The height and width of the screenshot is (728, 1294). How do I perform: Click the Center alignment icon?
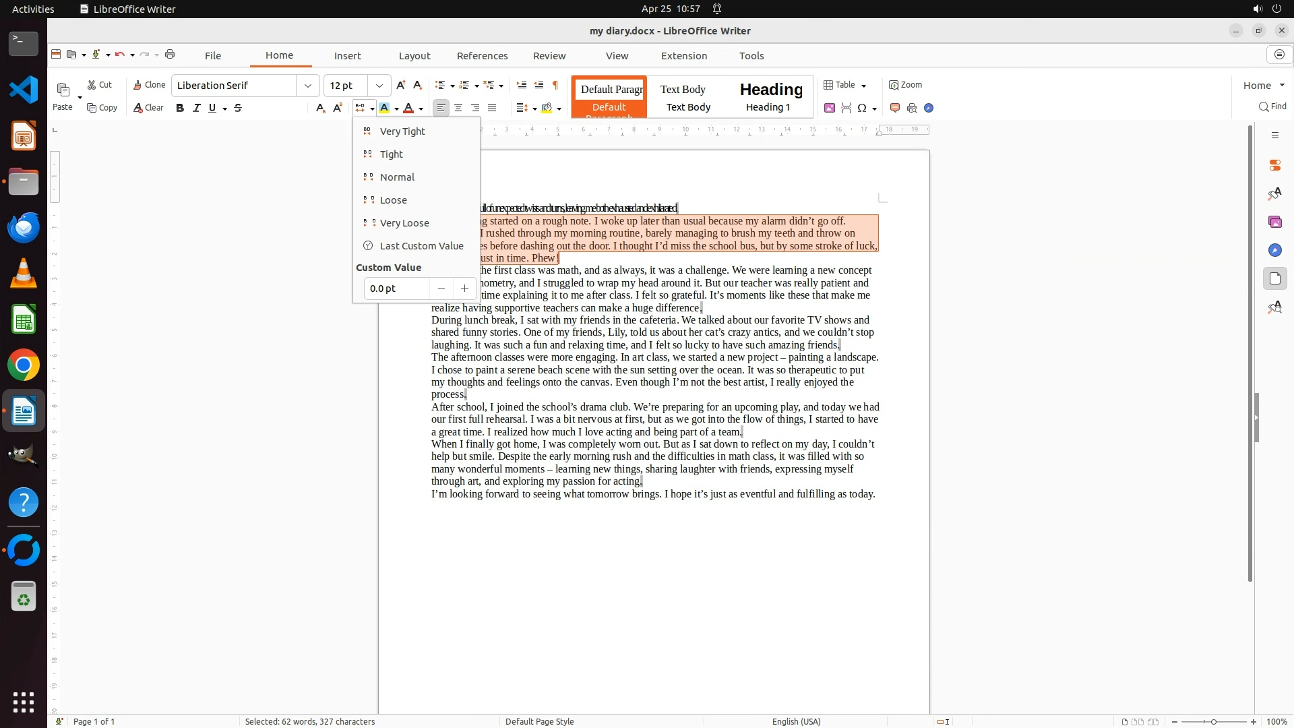[458, 108]
